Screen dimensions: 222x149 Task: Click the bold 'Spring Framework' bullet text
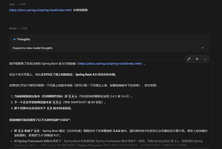(31, 141)
